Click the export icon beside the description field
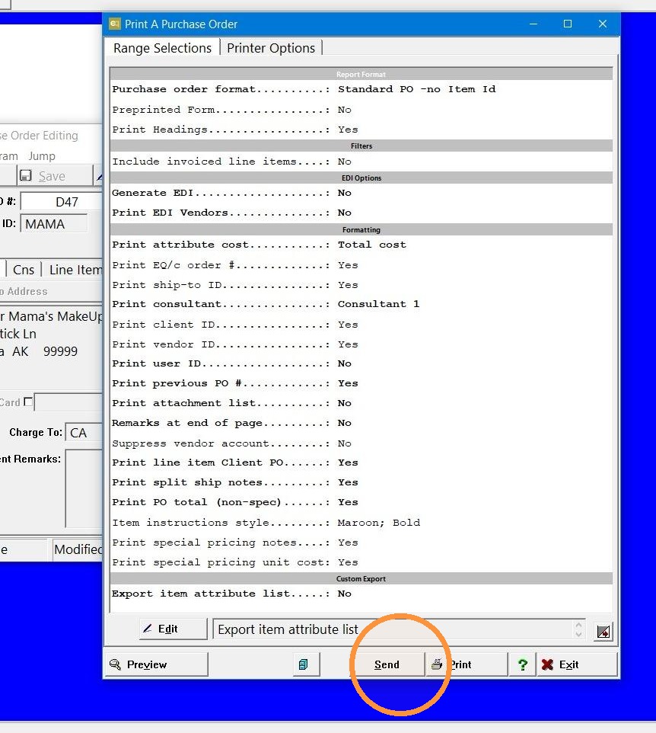Viewport: 656px width, 733px height. [603, 632]
